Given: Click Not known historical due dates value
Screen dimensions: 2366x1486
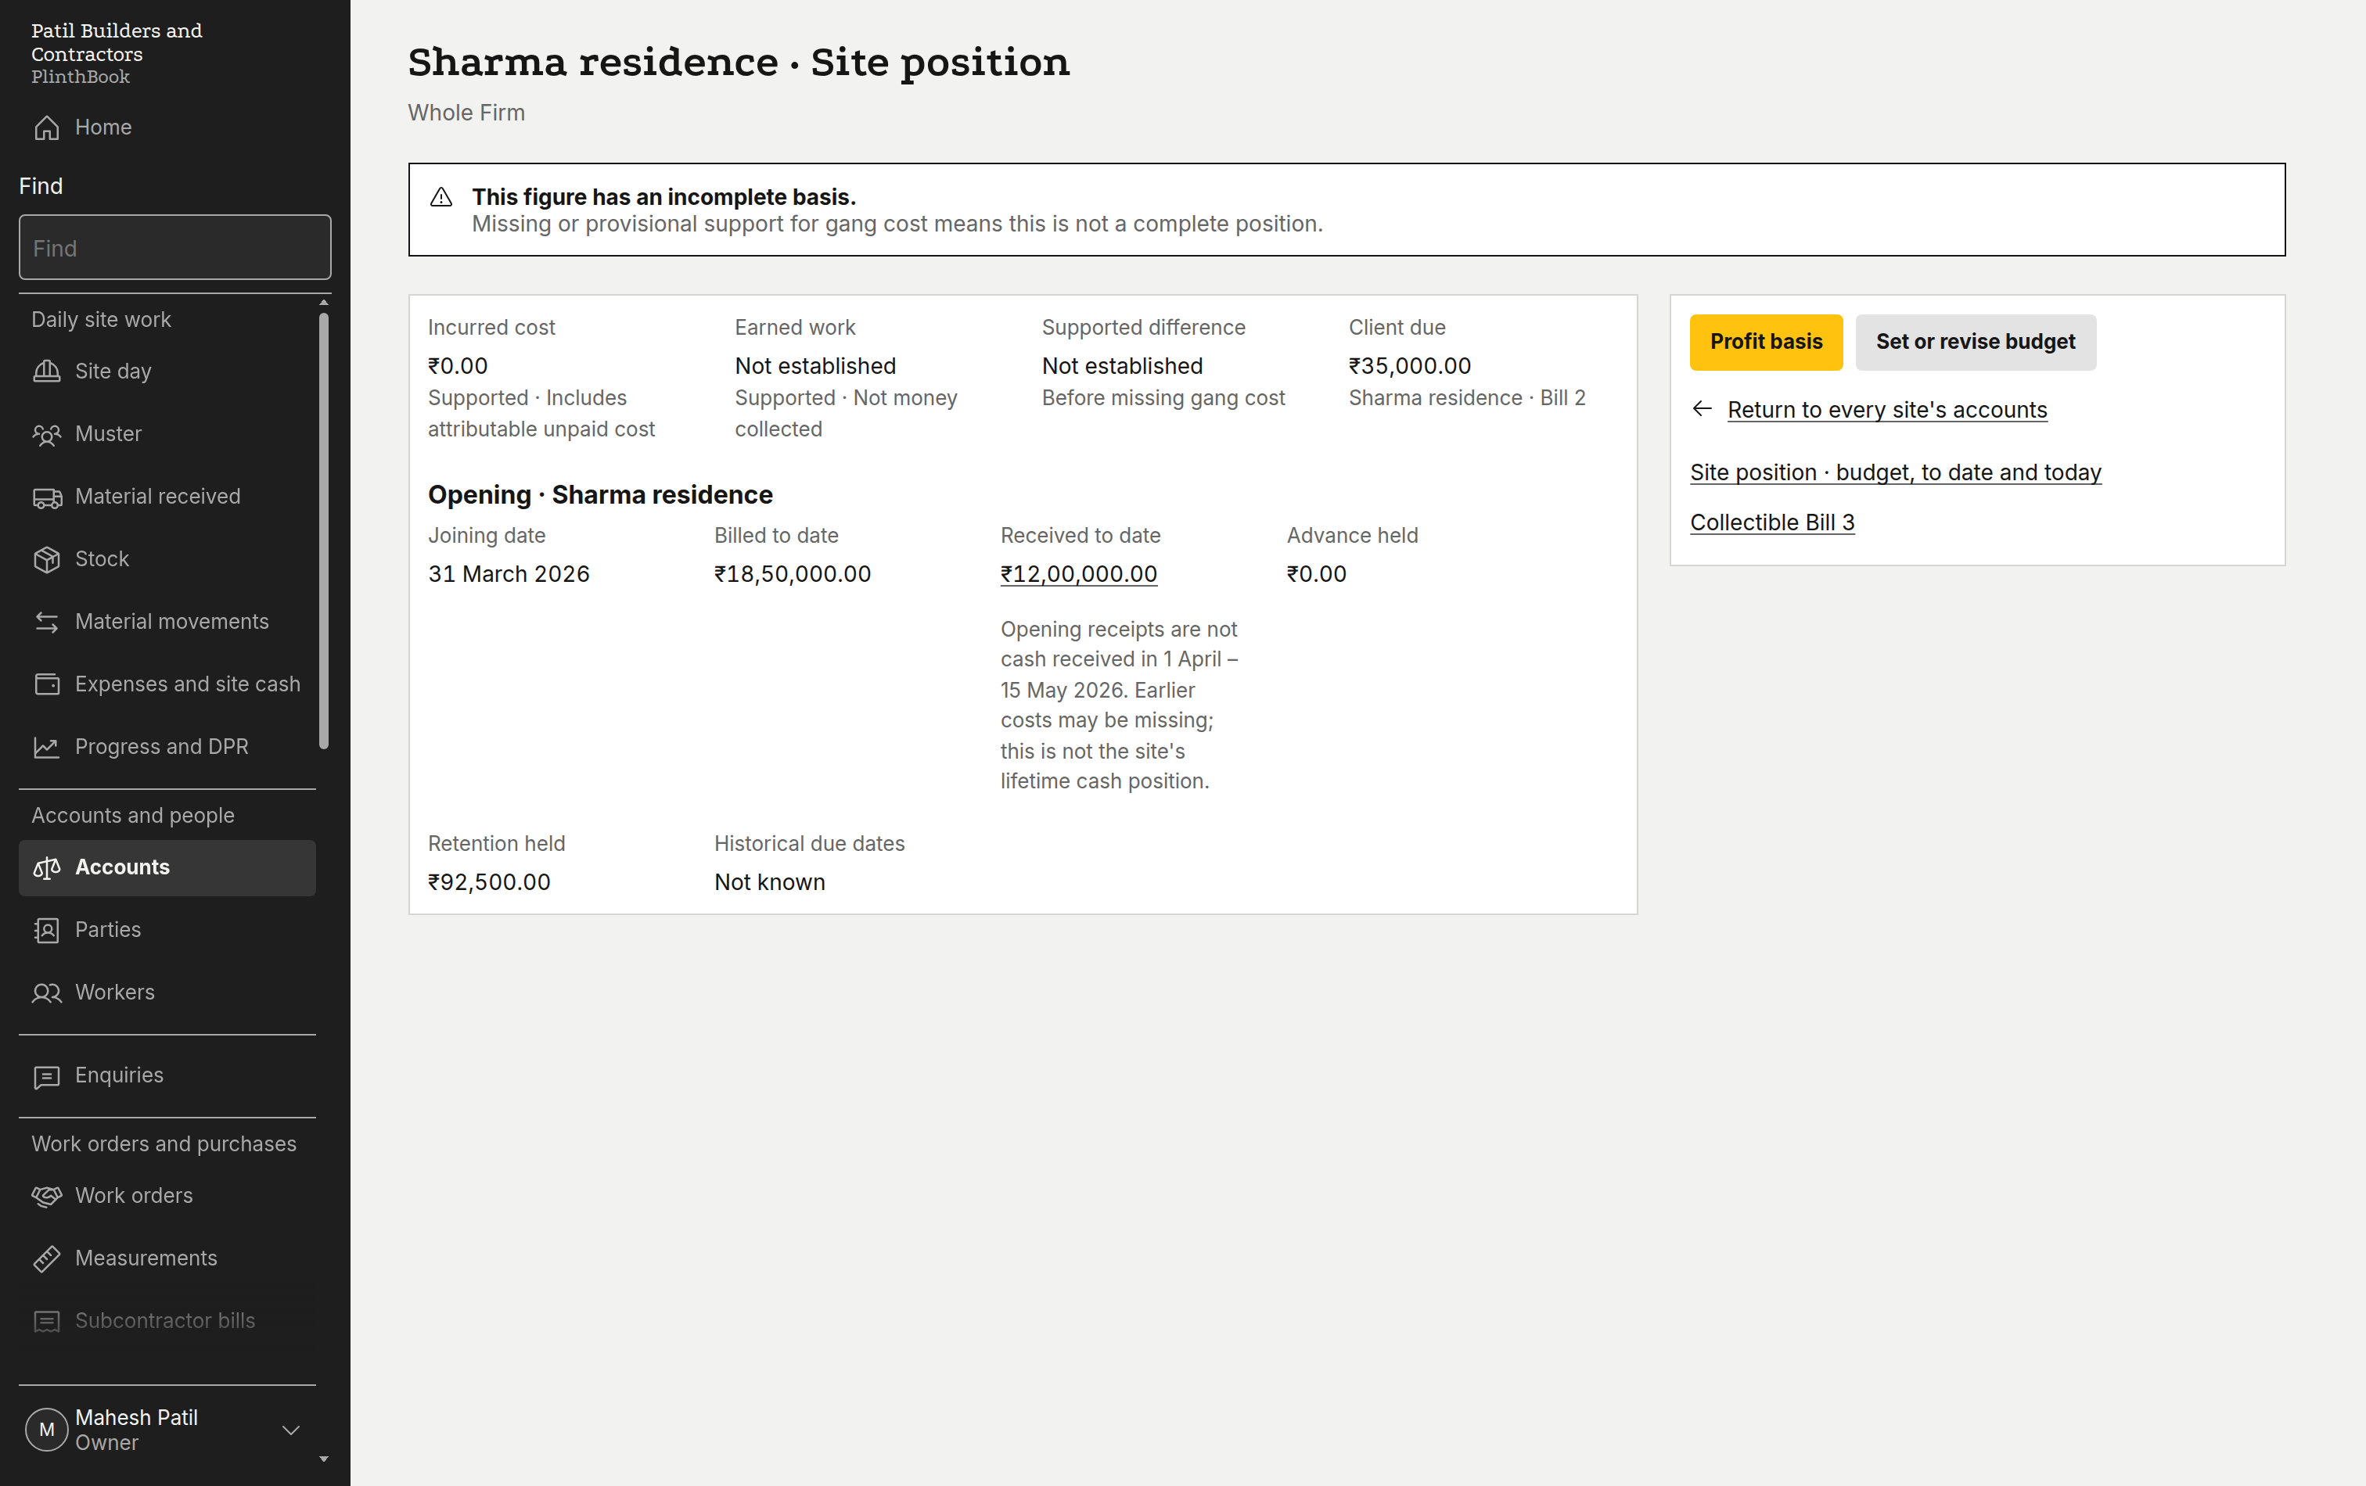Looking at the screenshot, I should coord(769,882).
